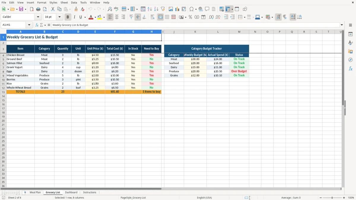Click the Split Window icon
356x200 pixels.
click(x=237, y=9)
